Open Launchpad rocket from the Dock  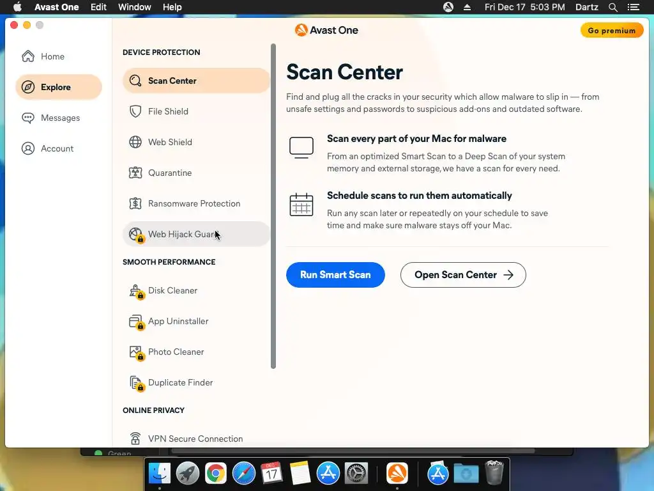tap(188, 473)
